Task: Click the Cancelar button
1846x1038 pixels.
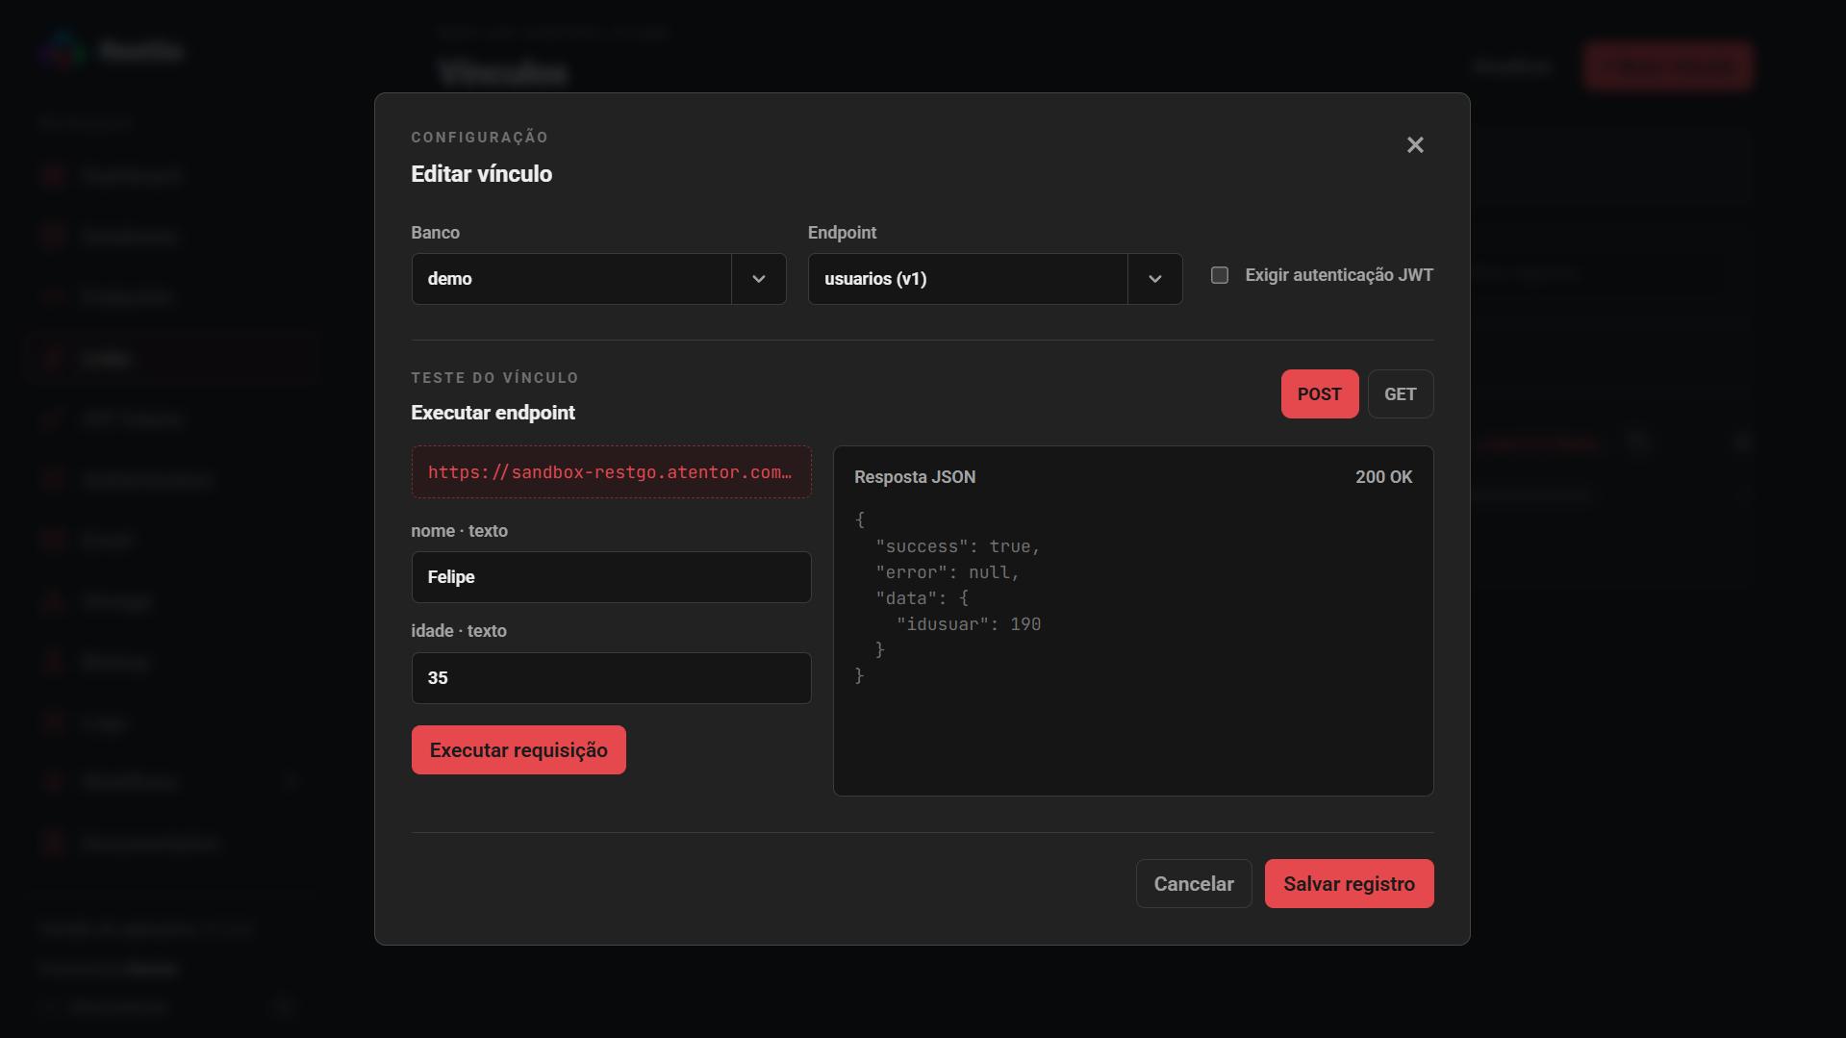Action: tap(1193, 883)
